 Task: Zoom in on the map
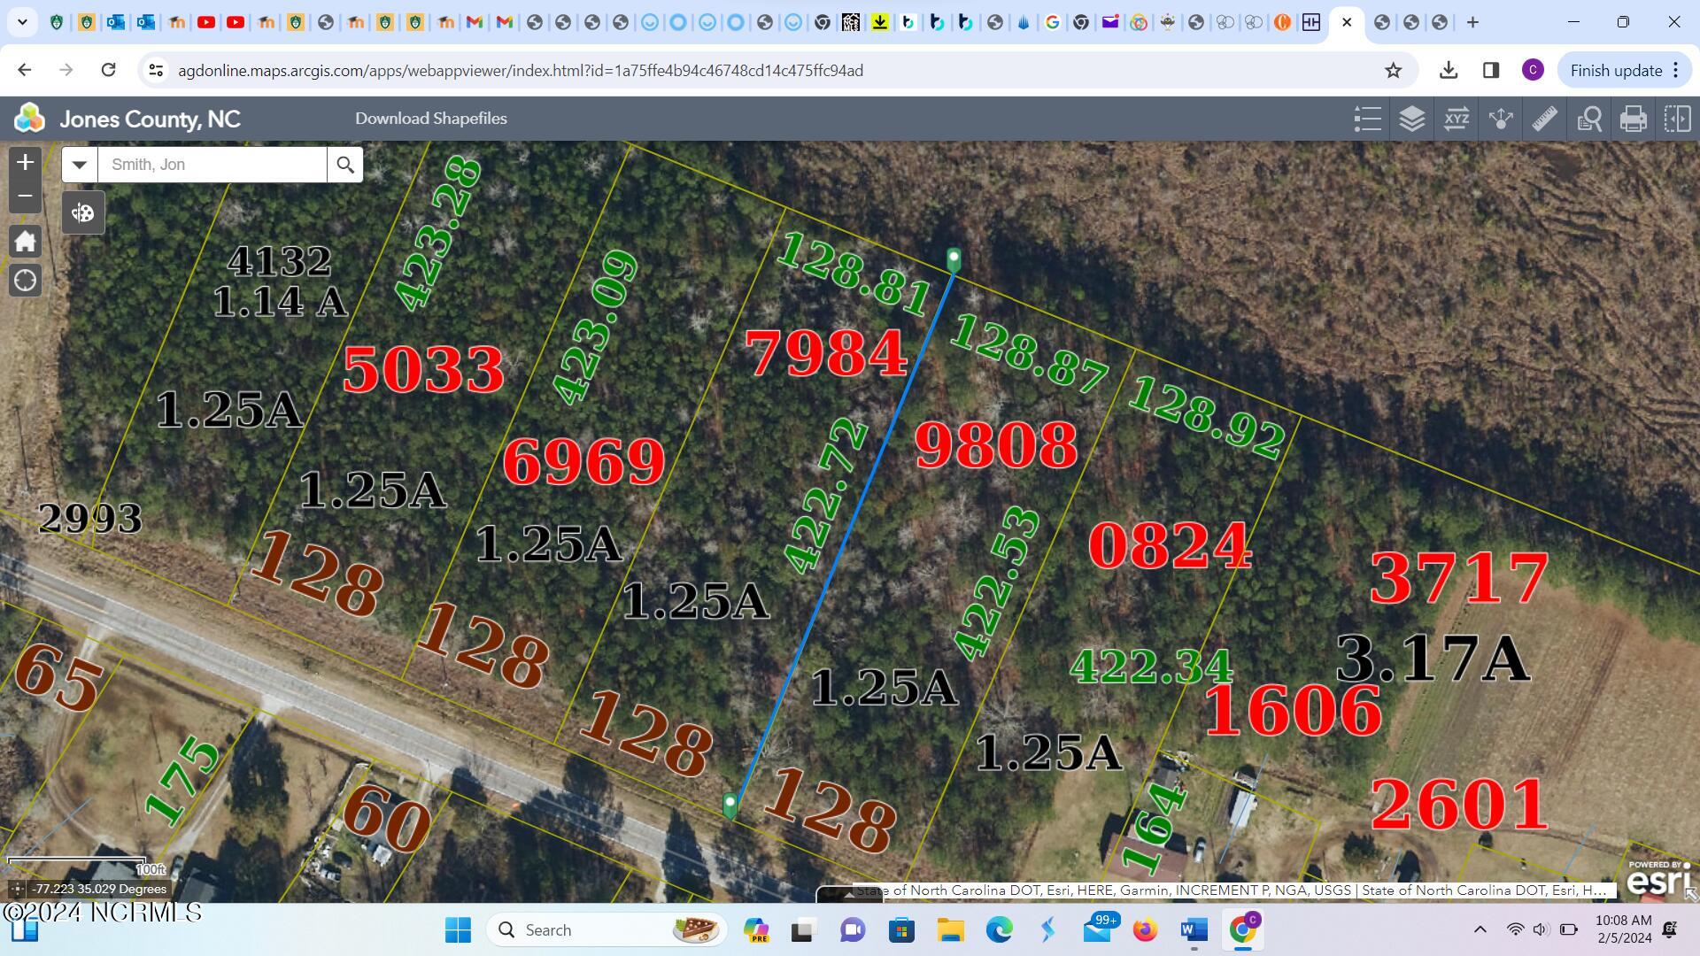[x=25, y=163]
